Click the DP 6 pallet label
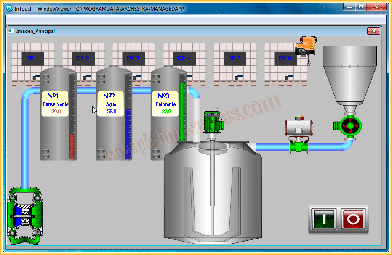Screen dimensions: 392x255 285,58
